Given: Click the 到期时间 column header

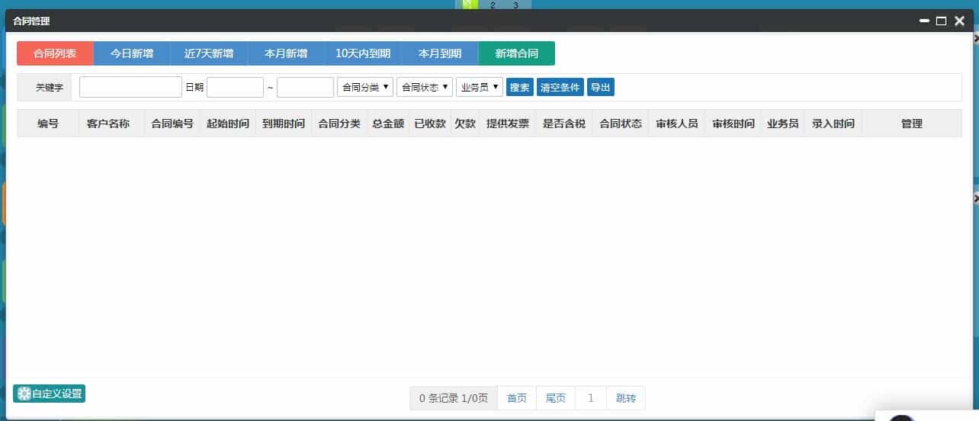Looking at the screenshot, I should [x=284, y=124].
